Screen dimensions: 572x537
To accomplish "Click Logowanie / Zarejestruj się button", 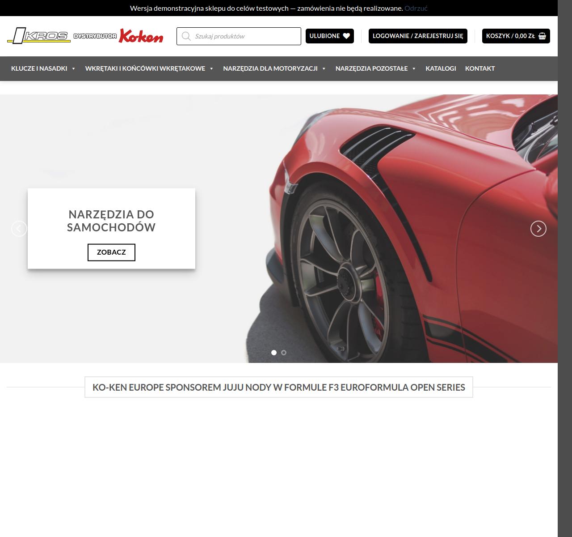I will point(418,36).
